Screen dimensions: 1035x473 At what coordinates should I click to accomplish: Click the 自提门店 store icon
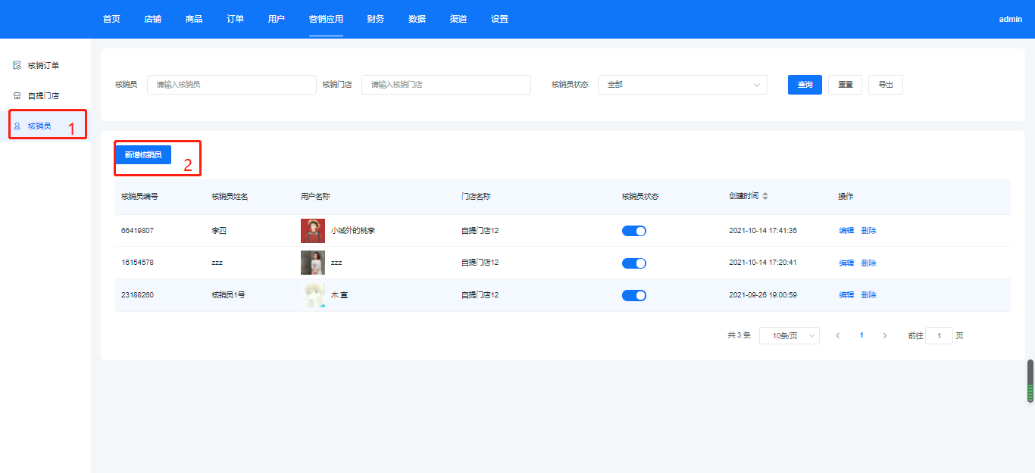click(17, 96)
